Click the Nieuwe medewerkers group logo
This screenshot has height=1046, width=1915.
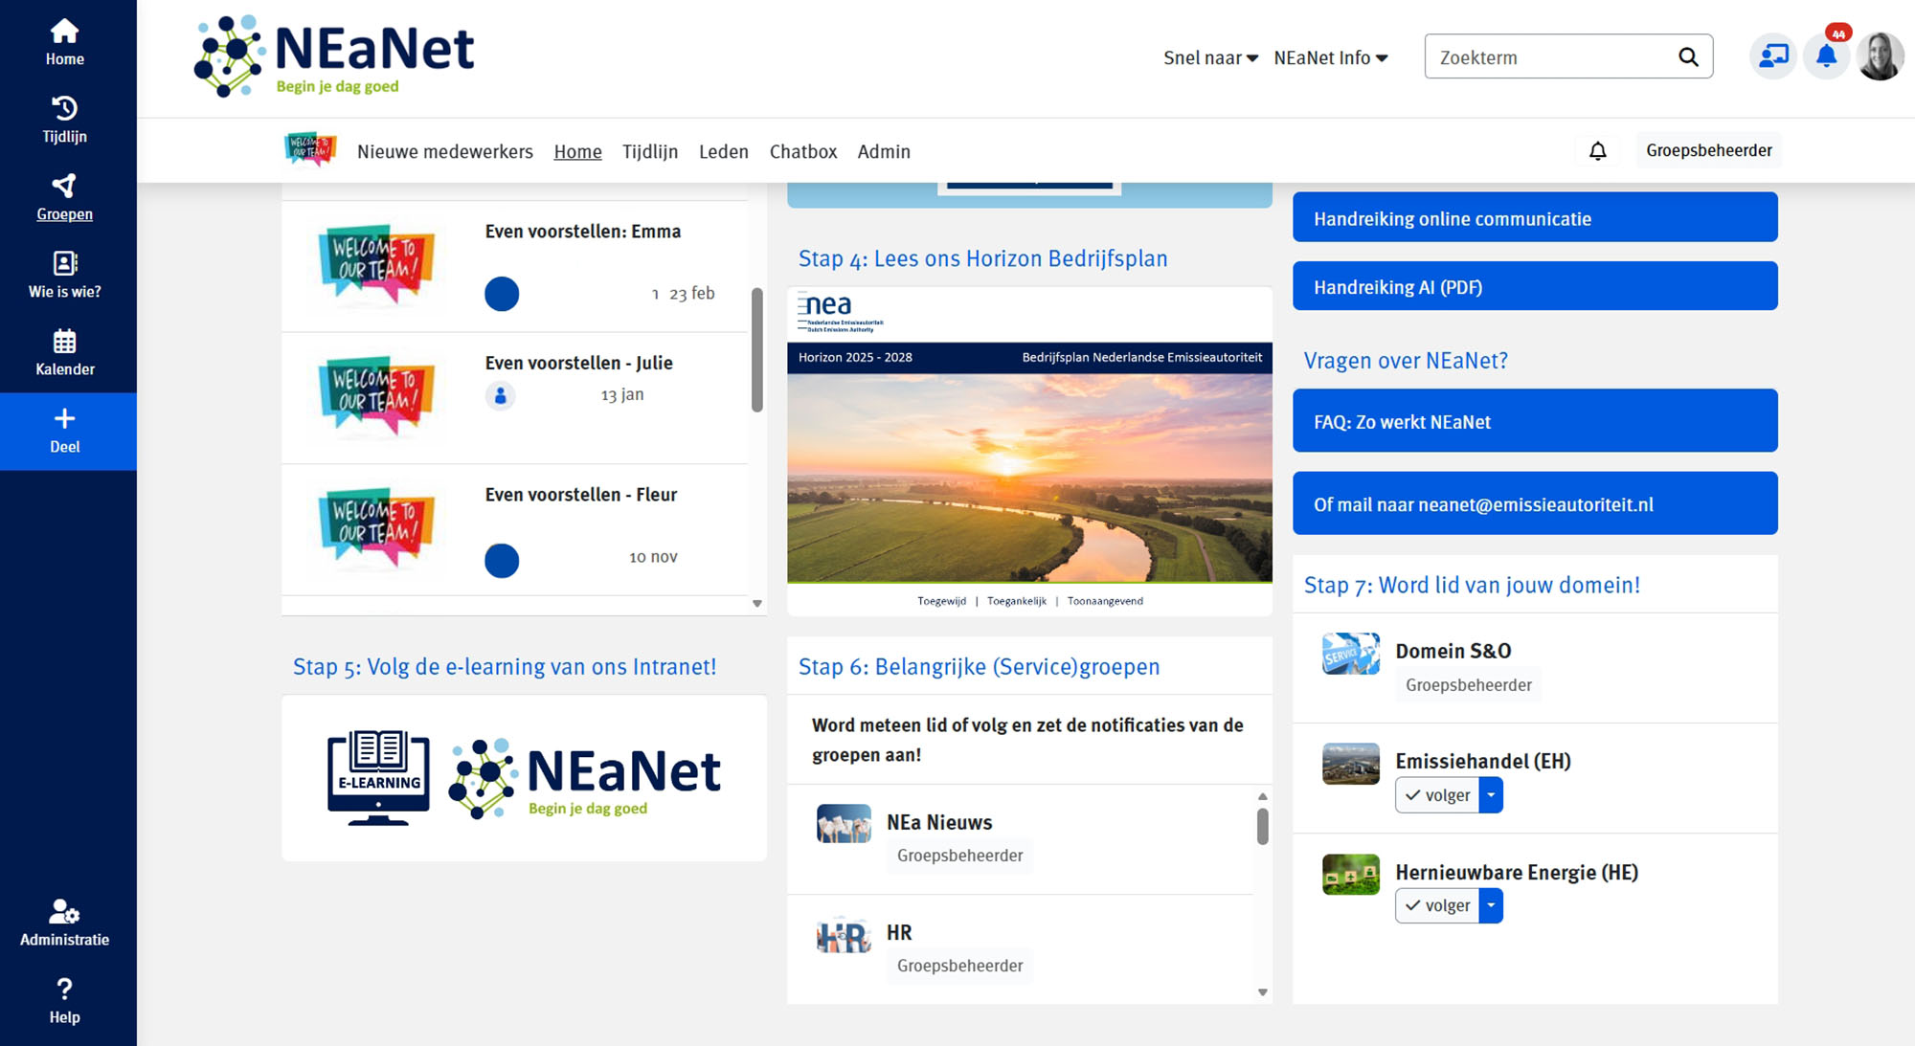[x=310, y=150]
